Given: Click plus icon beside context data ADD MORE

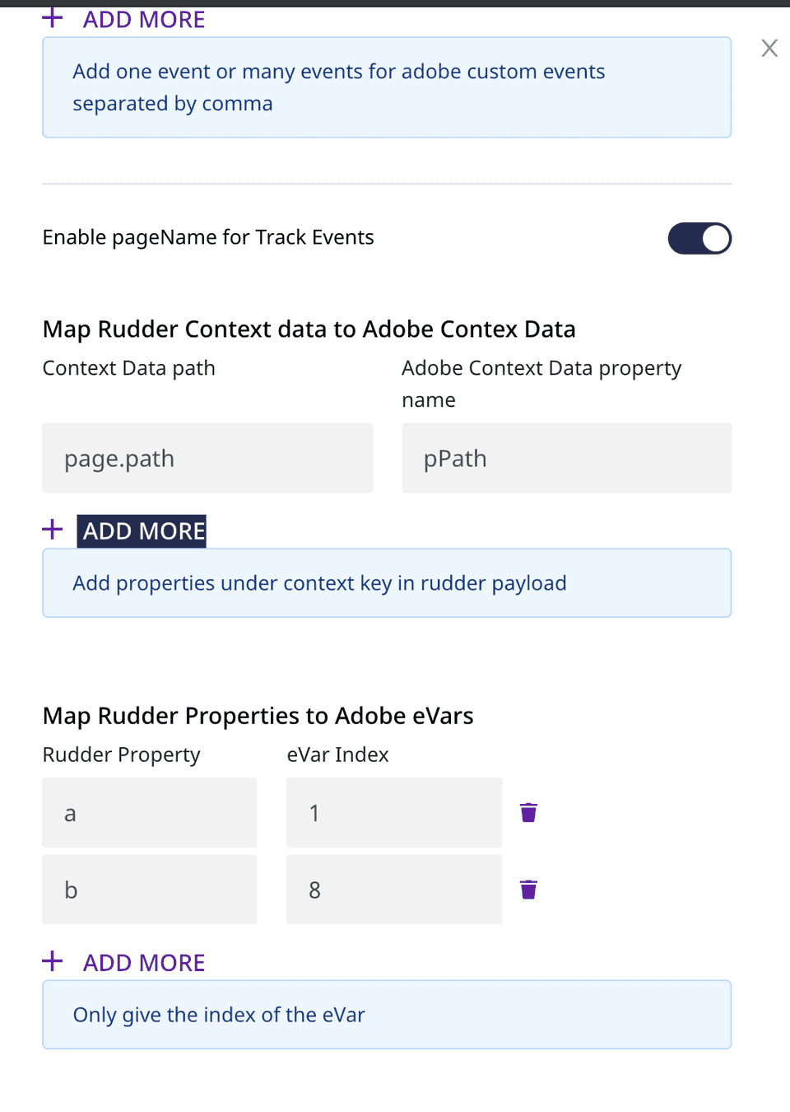Looking at the screenshot, I should 53,529.
